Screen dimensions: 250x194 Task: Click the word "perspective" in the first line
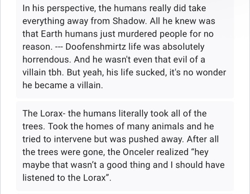click(x=71, y=8)
